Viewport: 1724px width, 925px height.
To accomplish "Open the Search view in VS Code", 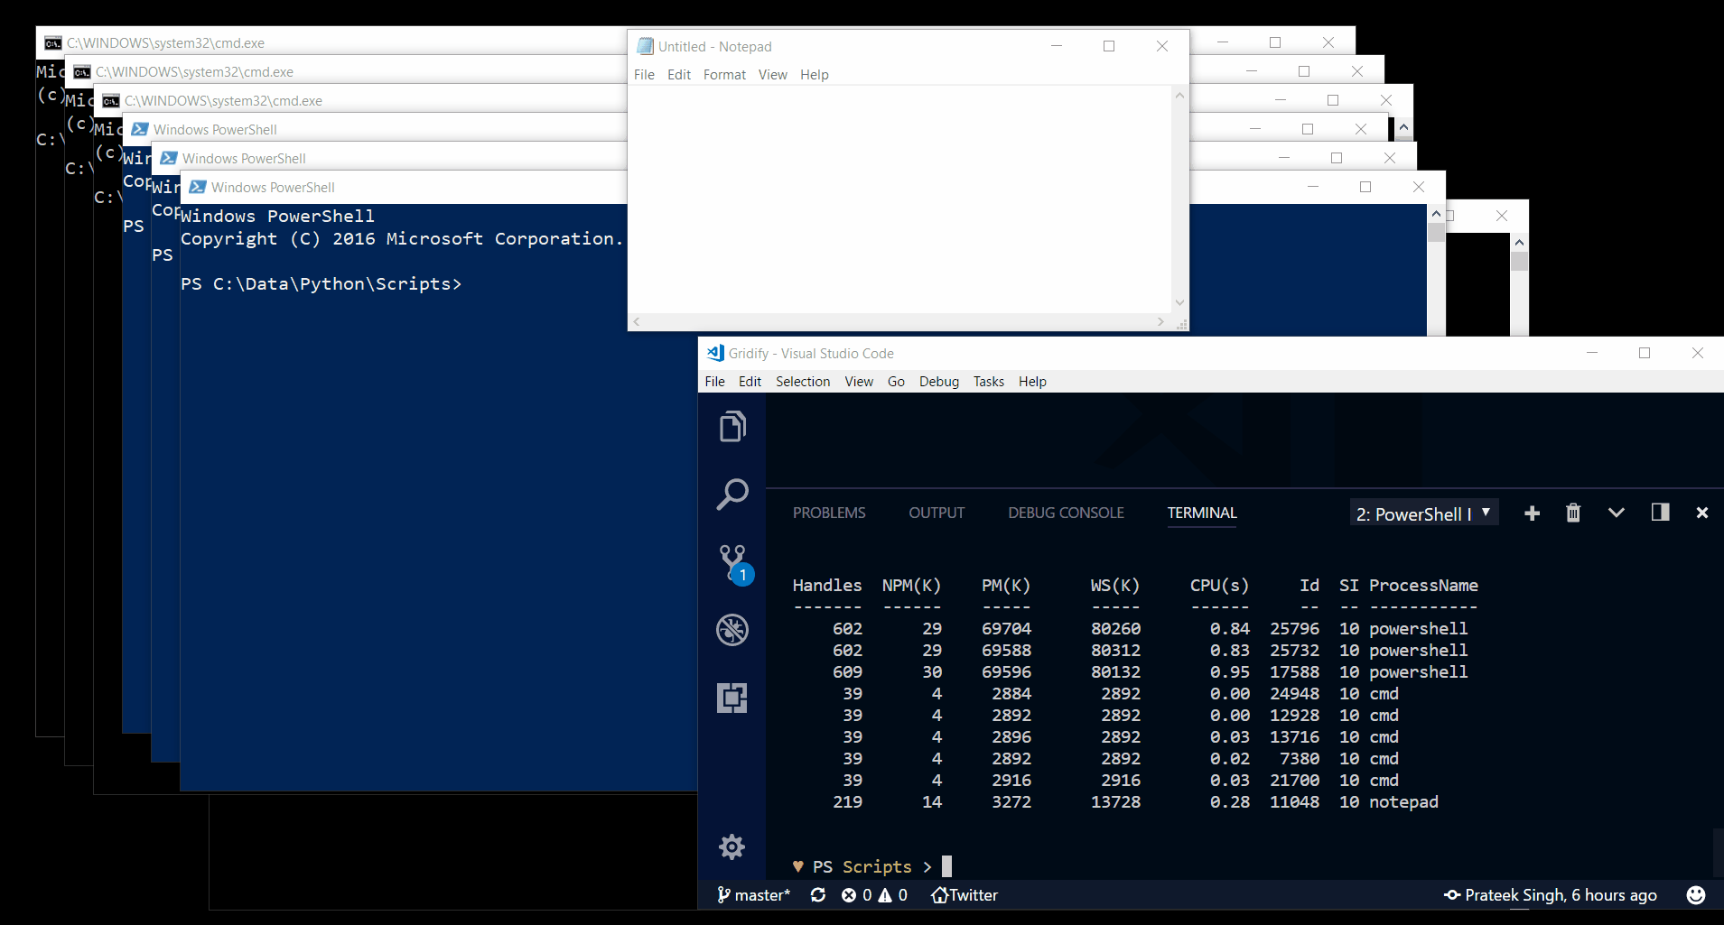I will click(732, 494).
